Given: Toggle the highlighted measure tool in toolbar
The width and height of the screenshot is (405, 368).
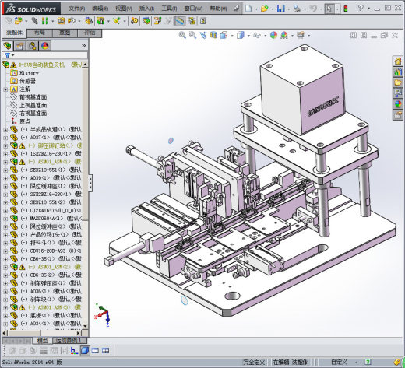Looking at the screenshot, I should 180,21.
